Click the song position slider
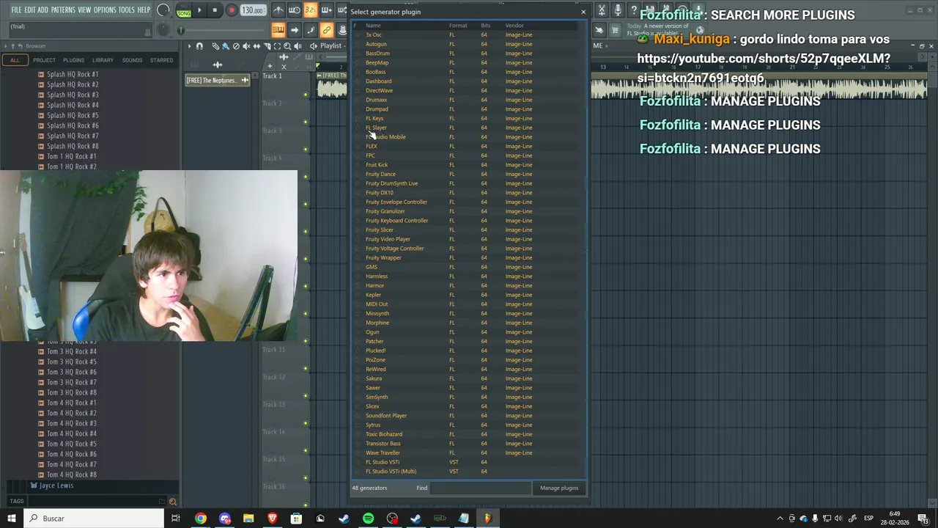The height and width of the screenshot is (528, 938). click(x=222, y=30)
